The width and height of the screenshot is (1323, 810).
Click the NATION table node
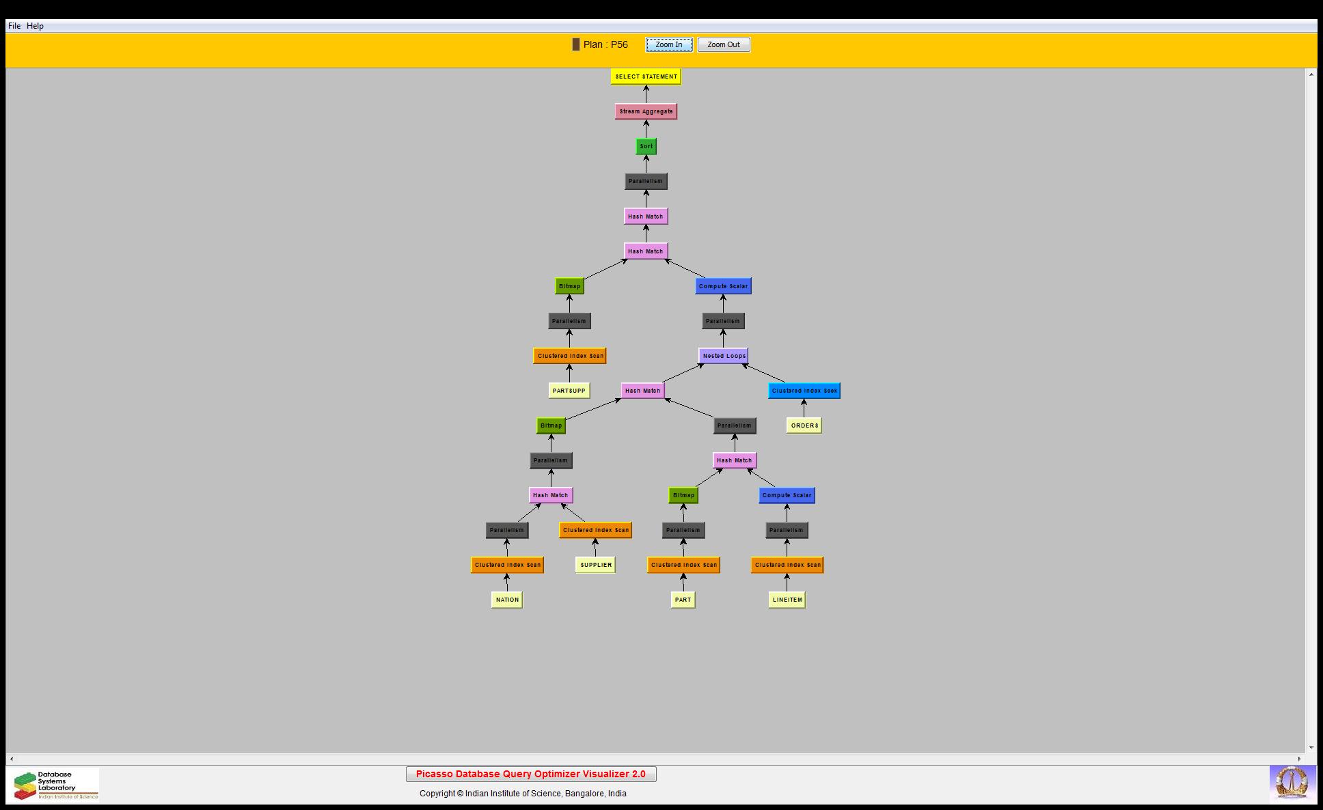click(x=506, y=600)
